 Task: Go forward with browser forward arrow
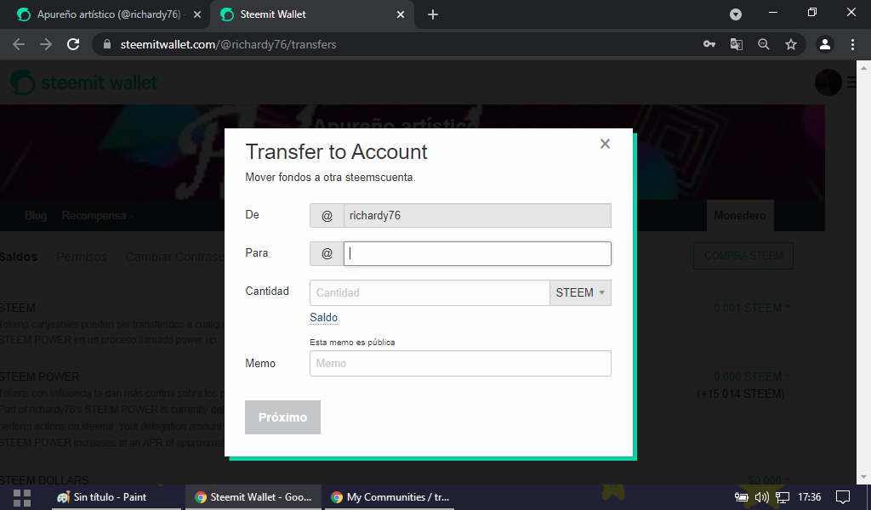(46, 44)
